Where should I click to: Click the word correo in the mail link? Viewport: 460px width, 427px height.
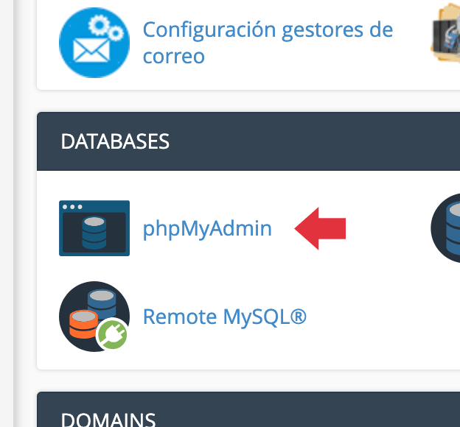point(174,56)
